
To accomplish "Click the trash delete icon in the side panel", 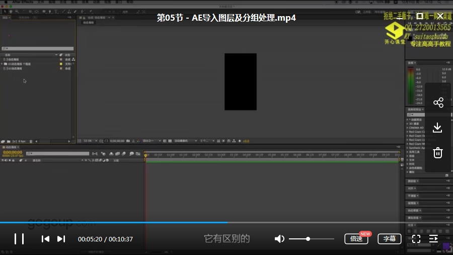I will [438, 153].
